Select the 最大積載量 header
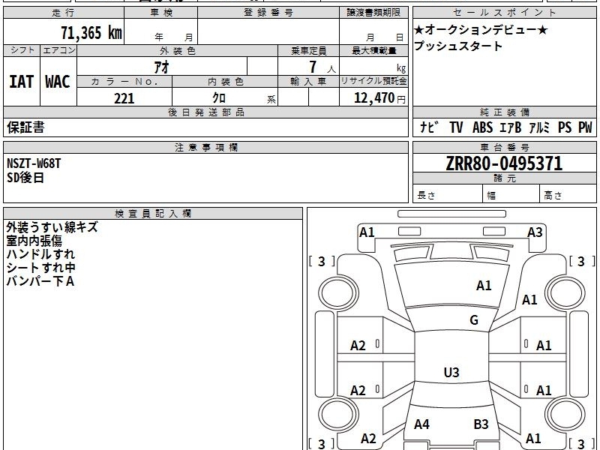600x450 pixels. point(373,51)
